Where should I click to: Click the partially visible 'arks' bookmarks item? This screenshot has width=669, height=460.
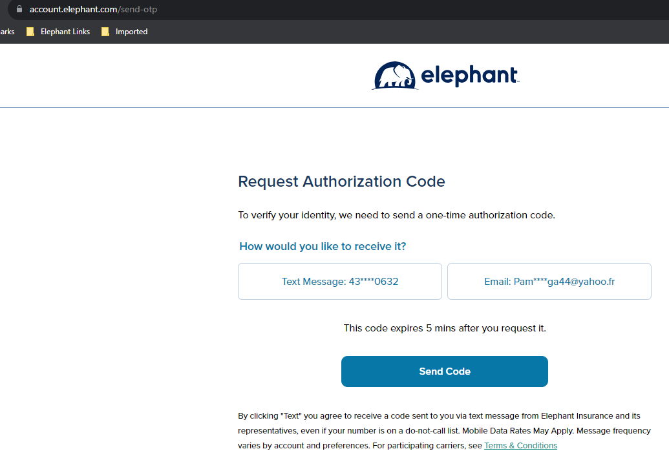click(7, 32)
